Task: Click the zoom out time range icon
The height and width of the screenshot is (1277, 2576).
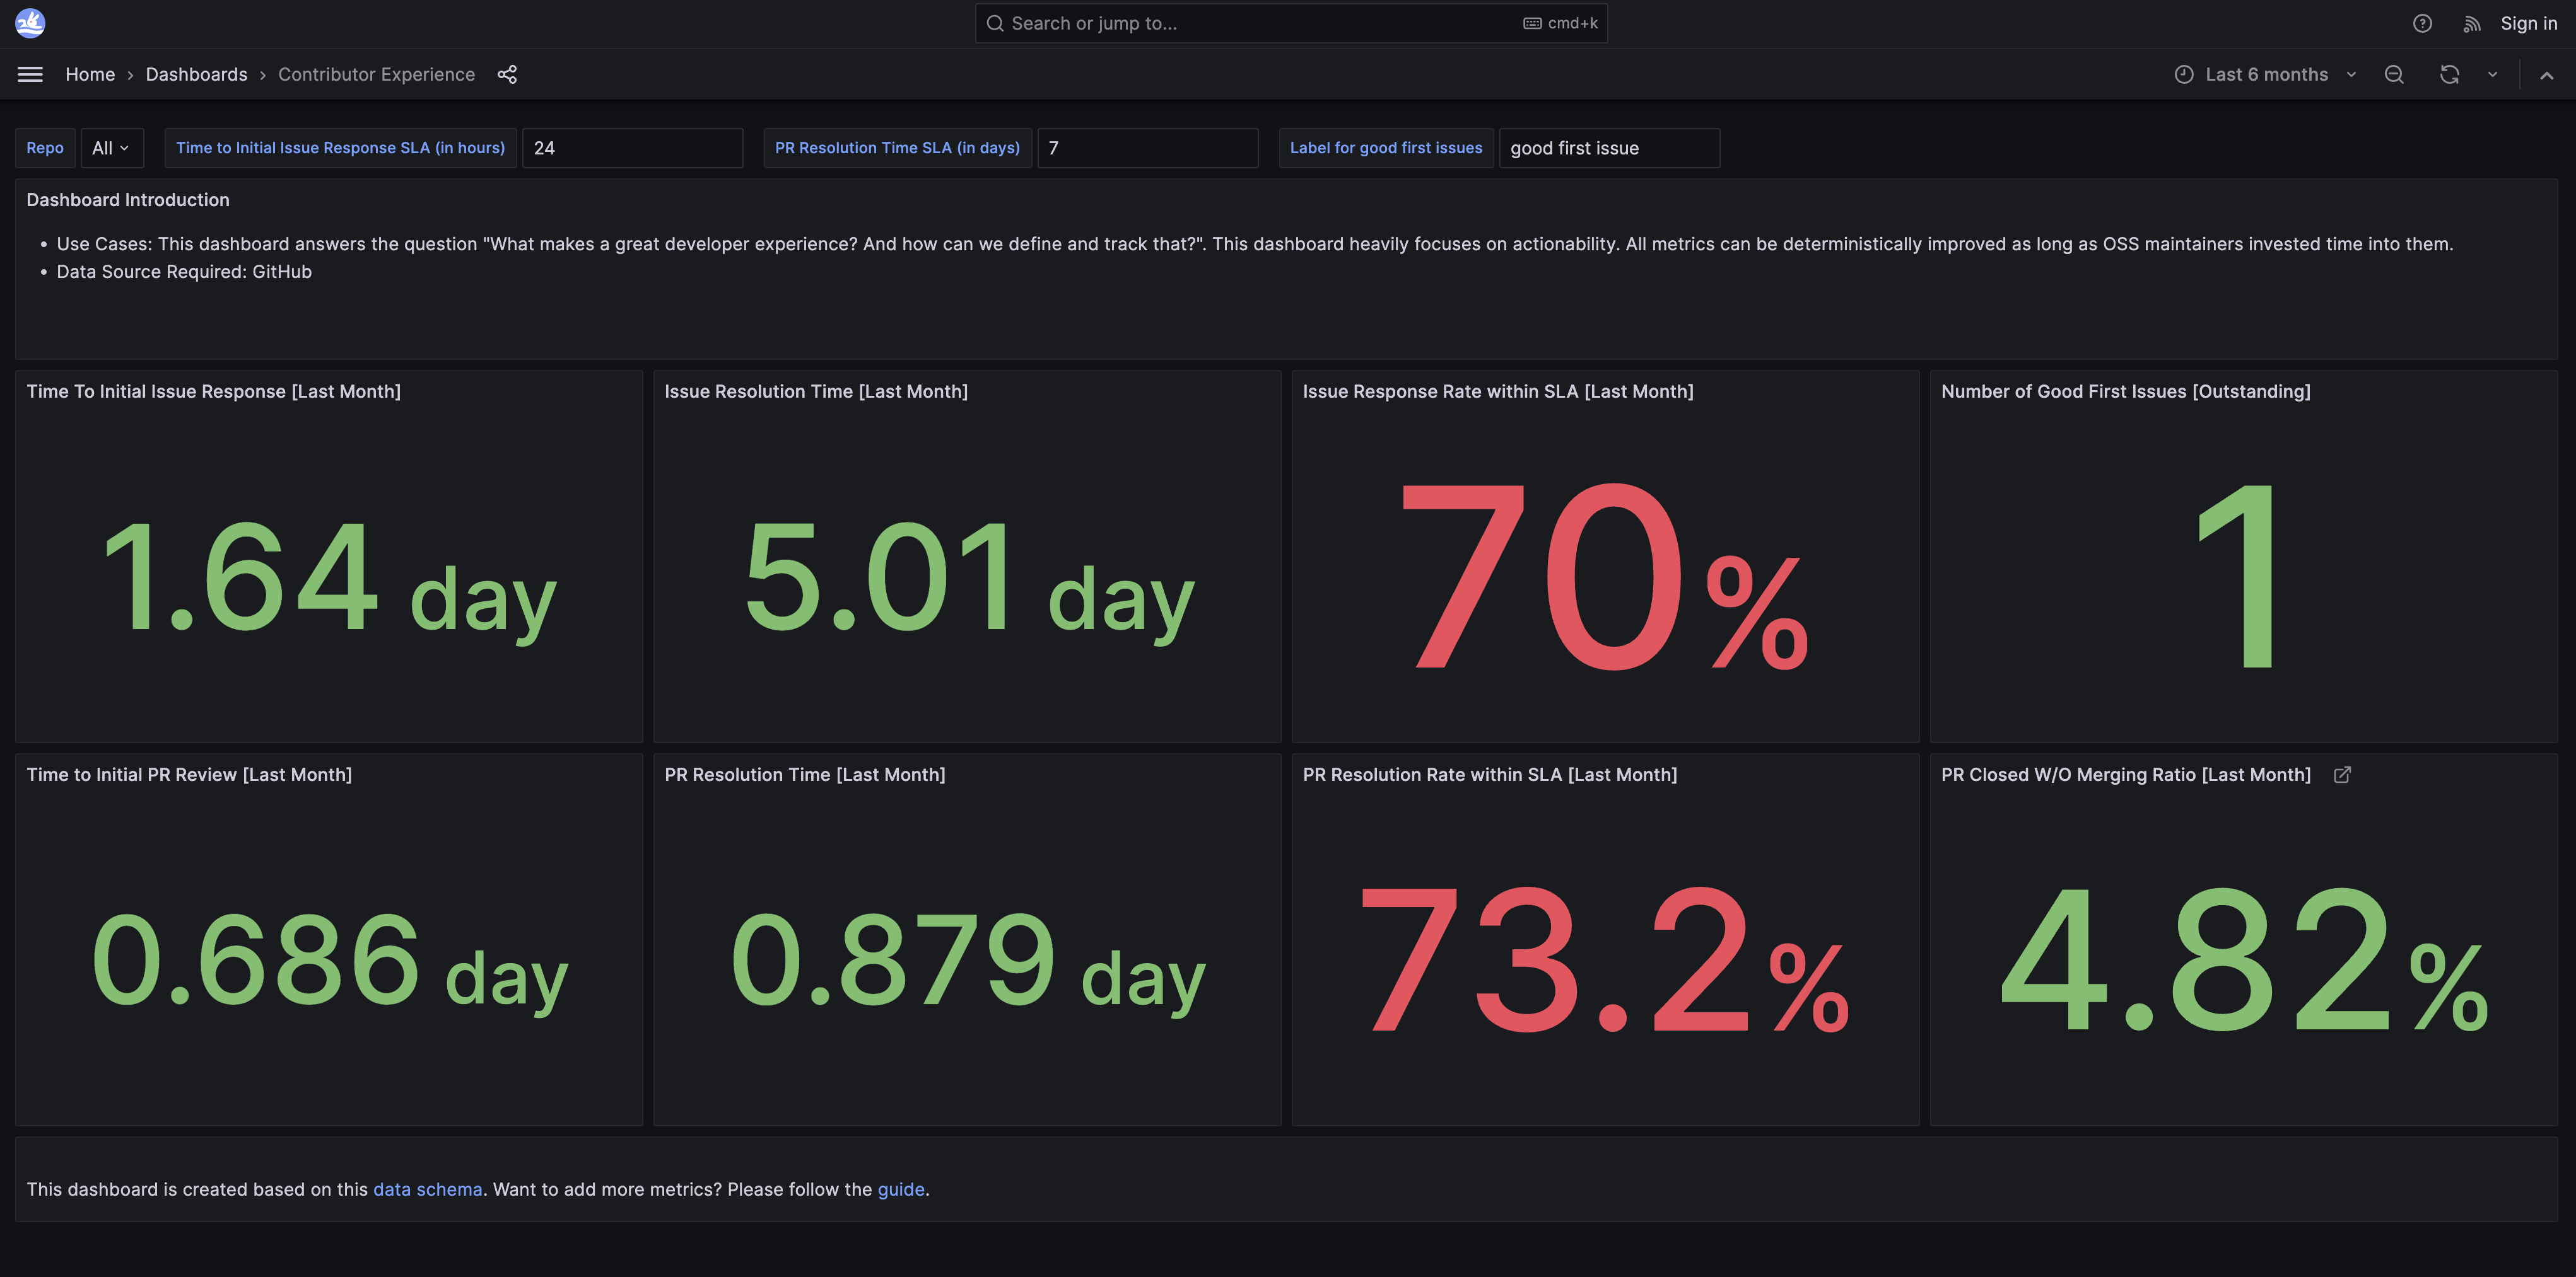Action: (x=2394, y=75)
